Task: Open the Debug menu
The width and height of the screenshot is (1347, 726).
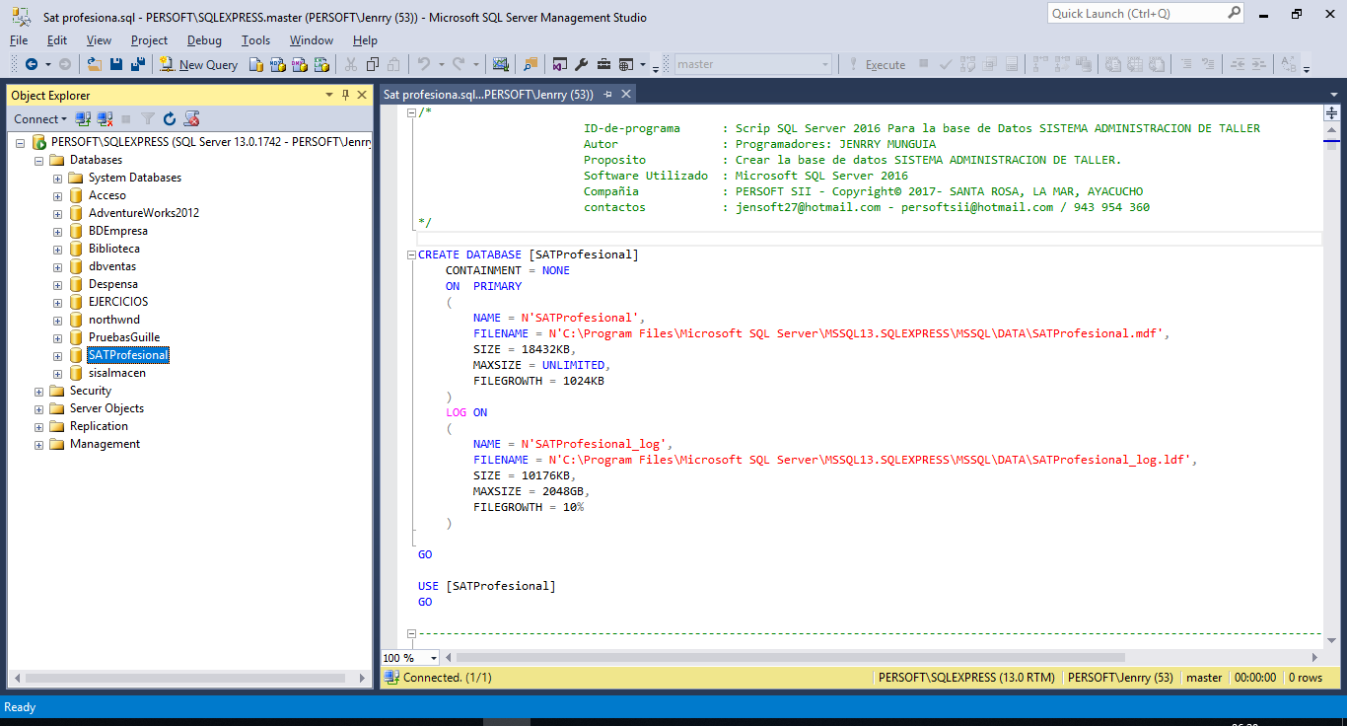Action: point(204,40)
